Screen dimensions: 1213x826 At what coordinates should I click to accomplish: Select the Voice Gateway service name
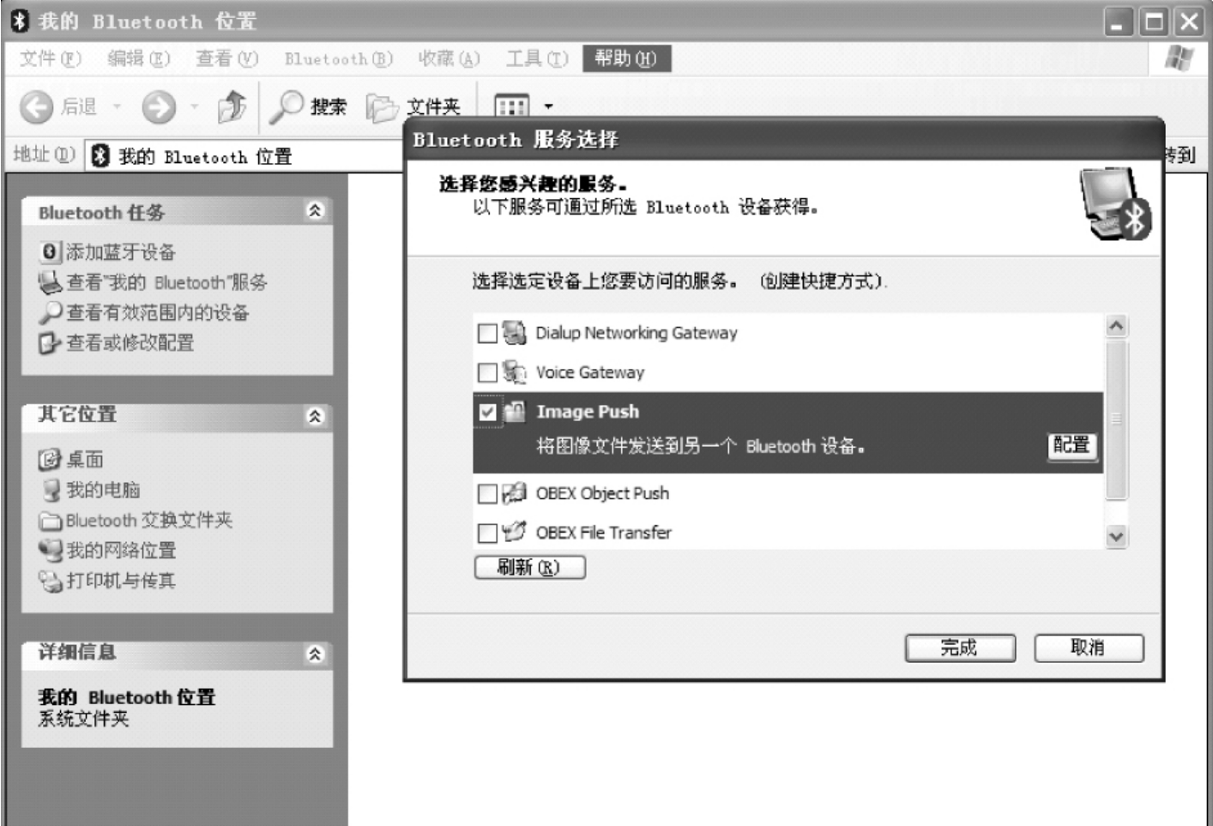coord(590,372)
